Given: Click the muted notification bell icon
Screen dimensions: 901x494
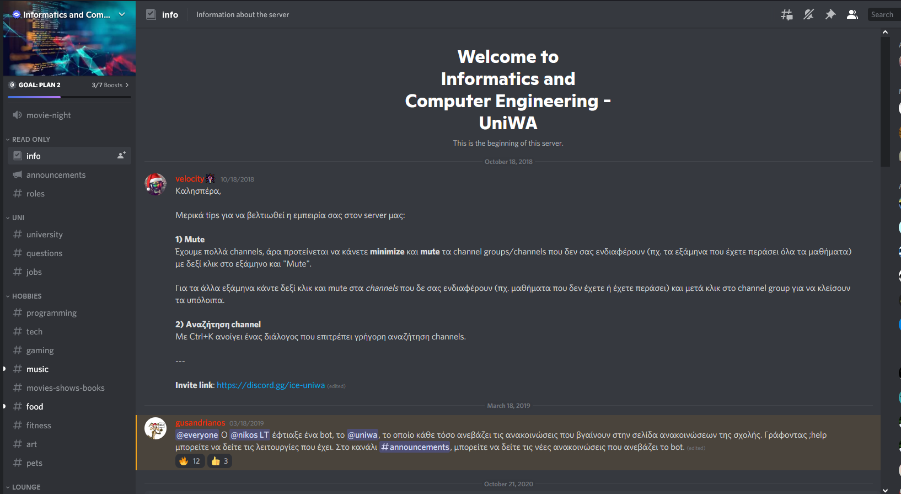Looking at the screenshot, I should 808,15.
